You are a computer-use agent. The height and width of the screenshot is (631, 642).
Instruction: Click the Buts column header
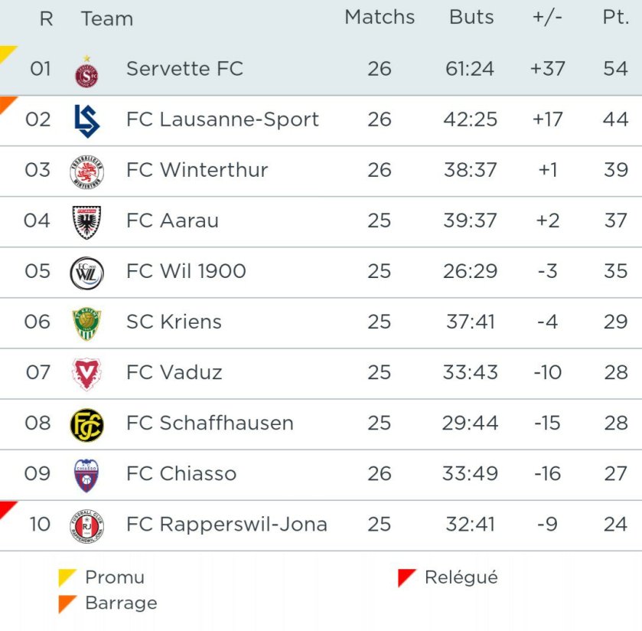coord(471,18)
